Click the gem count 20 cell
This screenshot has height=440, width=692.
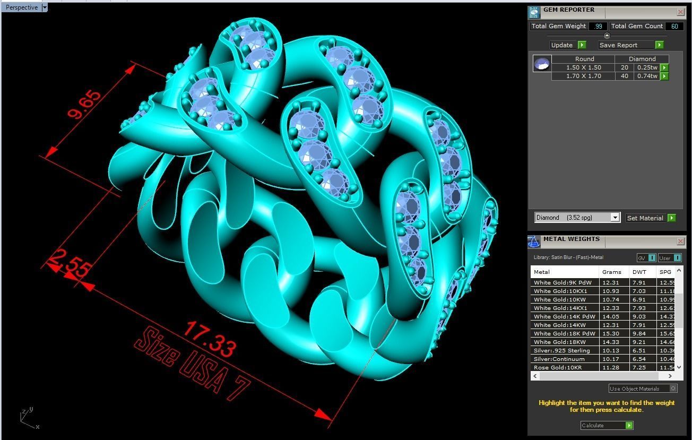pos(625,67)
